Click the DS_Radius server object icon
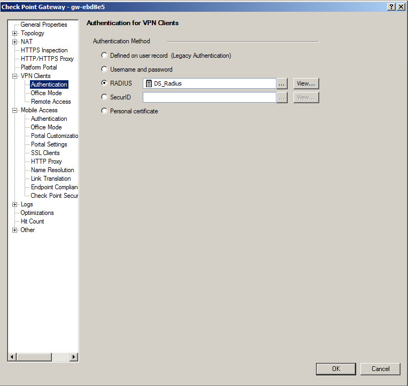The image size is (408, 386). point(149,83)
